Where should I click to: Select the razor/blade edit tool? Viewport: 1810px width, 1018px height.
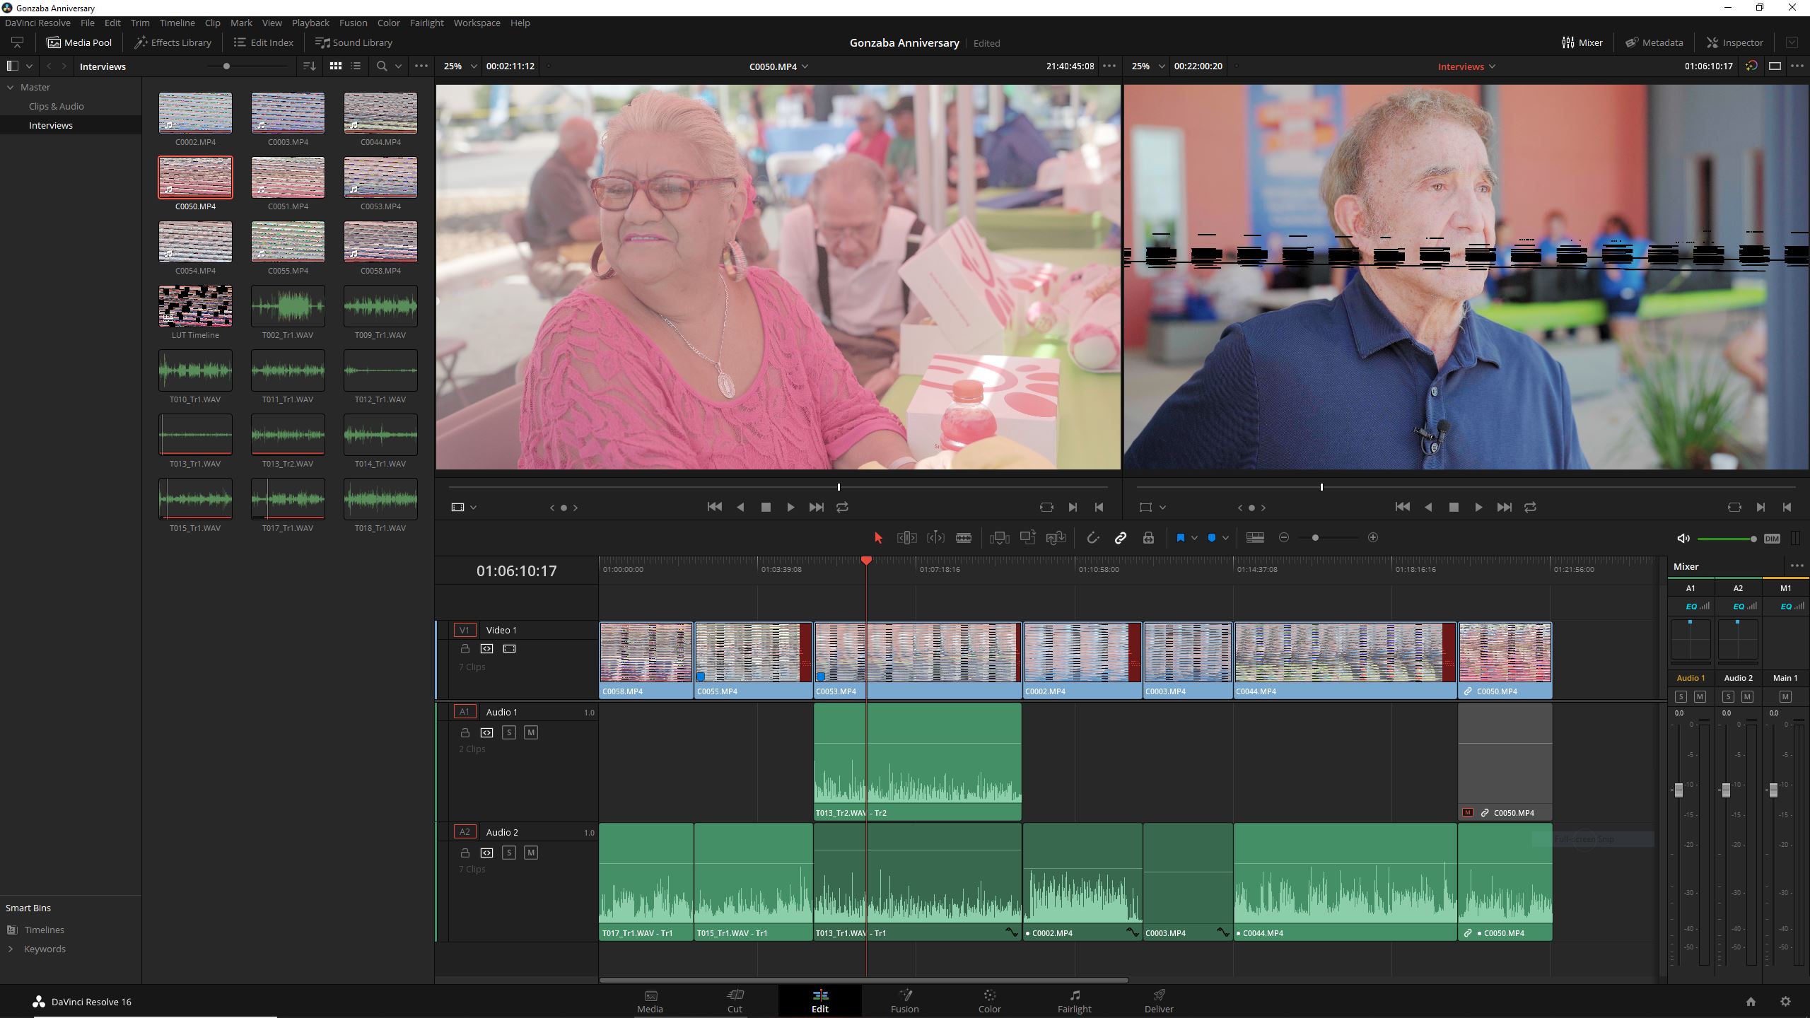point(964,537)
